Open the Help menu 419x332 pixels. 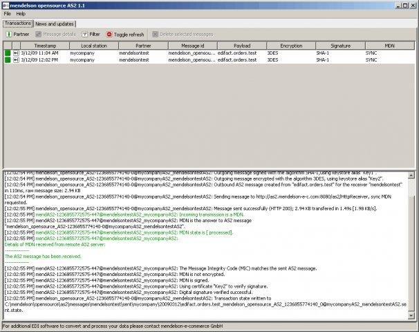coord(21,13)
